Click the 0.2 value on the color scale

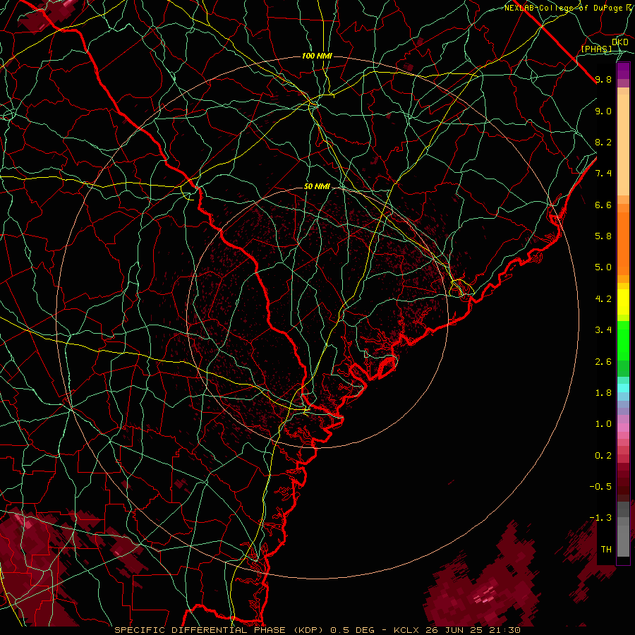coord(603,456)
